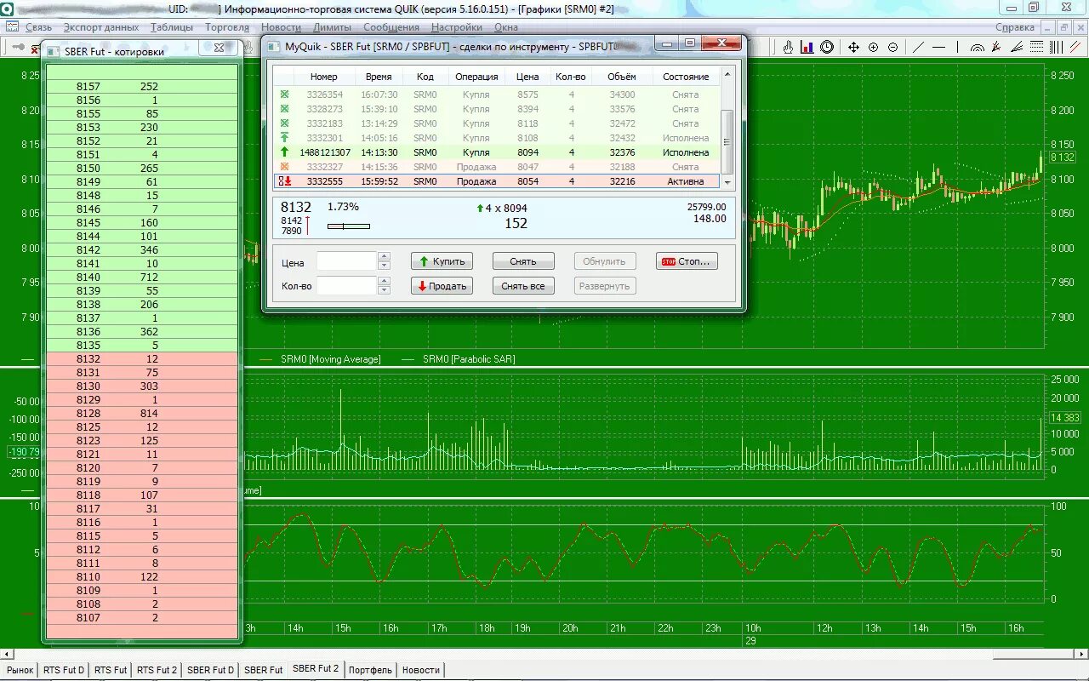Switch to the Портфель tab

pyautogui.click(x=370, y=670)
